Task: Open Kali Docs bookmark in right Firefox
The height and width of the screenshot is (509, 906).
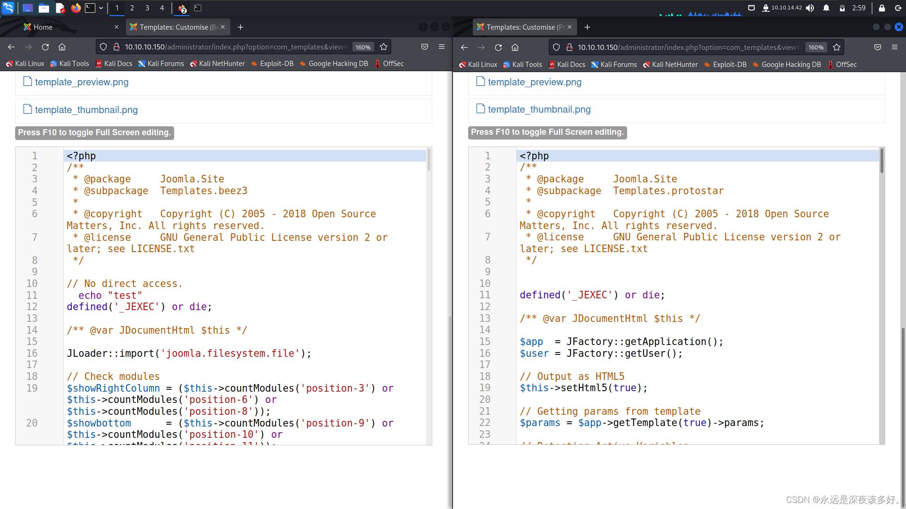Action: click(567, 65)
